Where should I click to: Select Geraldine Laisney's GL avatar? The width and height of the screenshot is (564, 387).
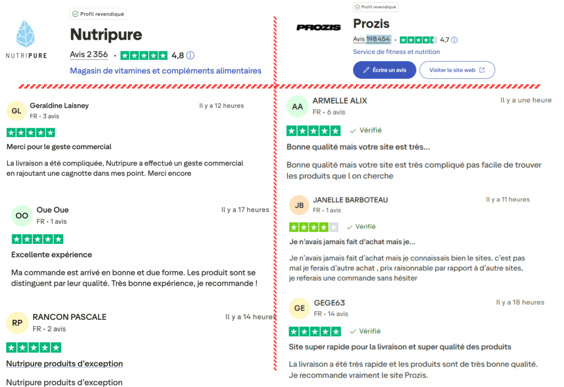17,111
